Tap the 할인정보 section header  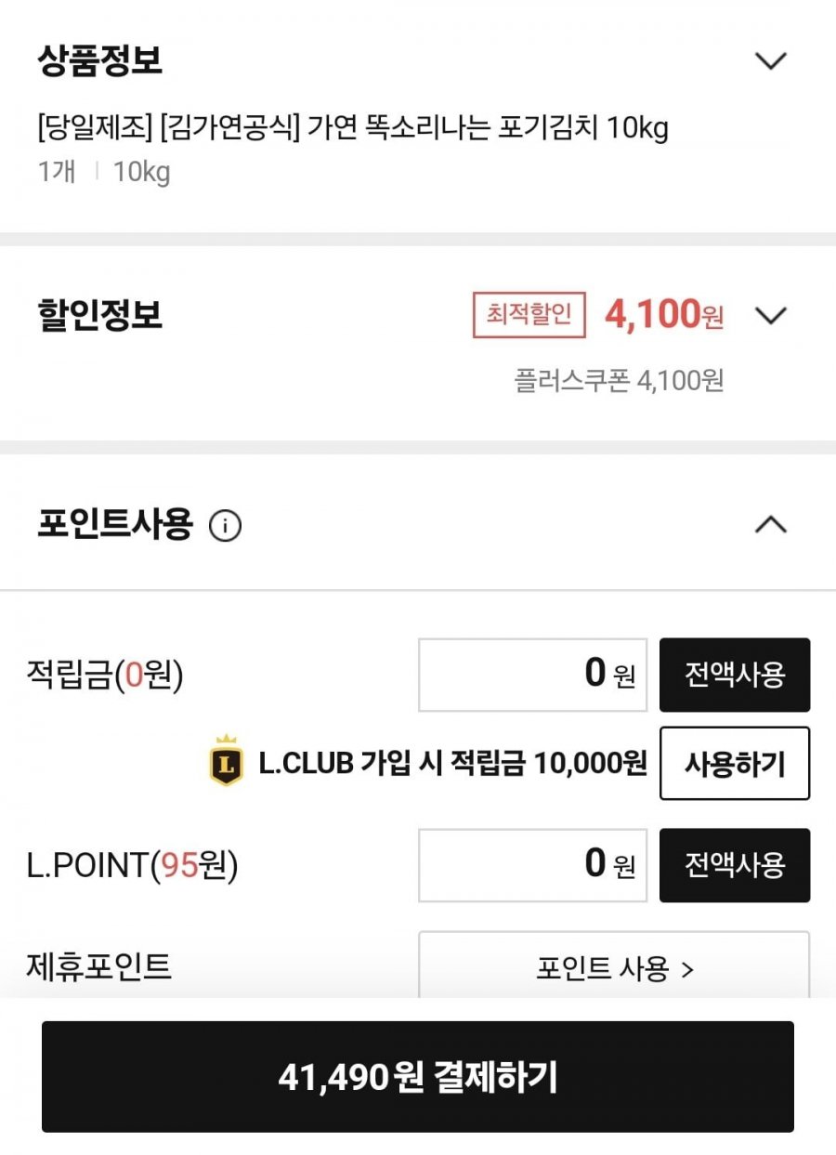coord(100,316)
